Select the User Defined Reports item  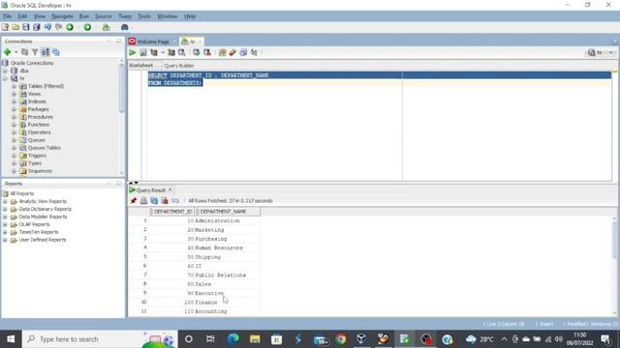coord(43,240)
